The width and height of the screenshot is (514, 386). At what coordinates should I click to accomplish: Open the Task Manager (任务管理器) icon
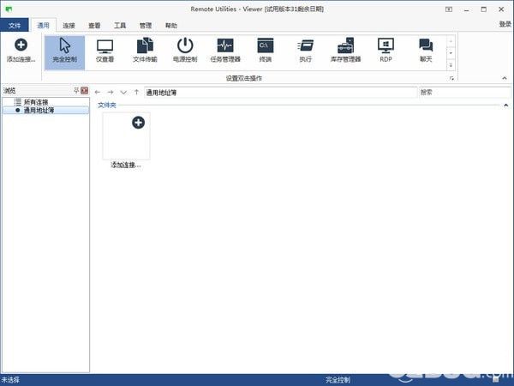pyautogui.click(x=225, y=51)
